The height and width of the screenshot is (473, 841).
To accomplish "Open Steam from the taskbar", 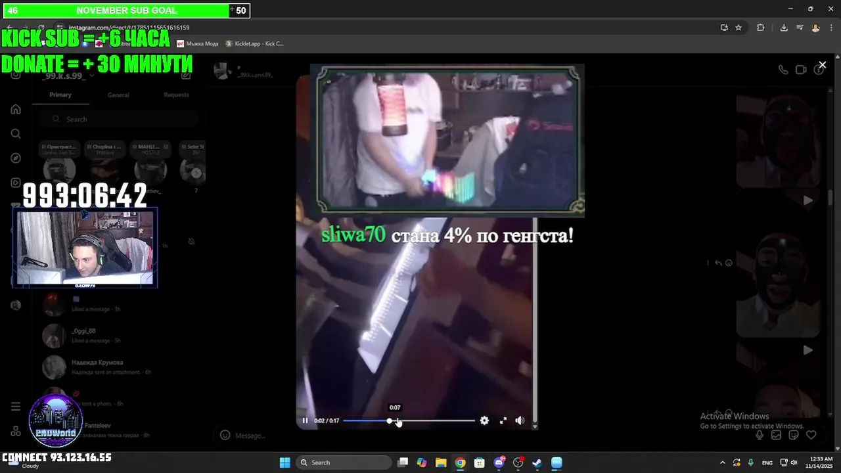I will coord(537,462).
